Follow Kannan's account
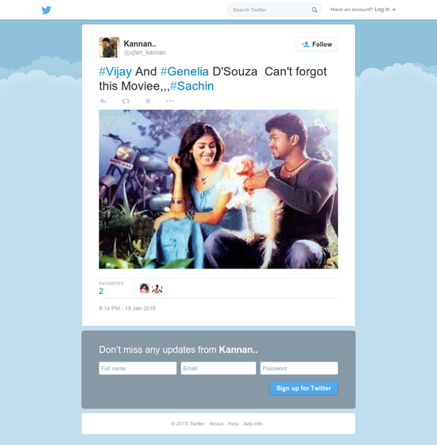 (317, 44)
